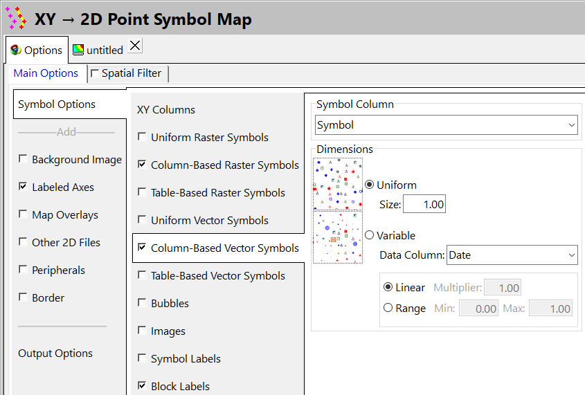The width and height of the screenshot is (585, 395).
Task: Select XY Columns in the list
Action: point(166,110)
